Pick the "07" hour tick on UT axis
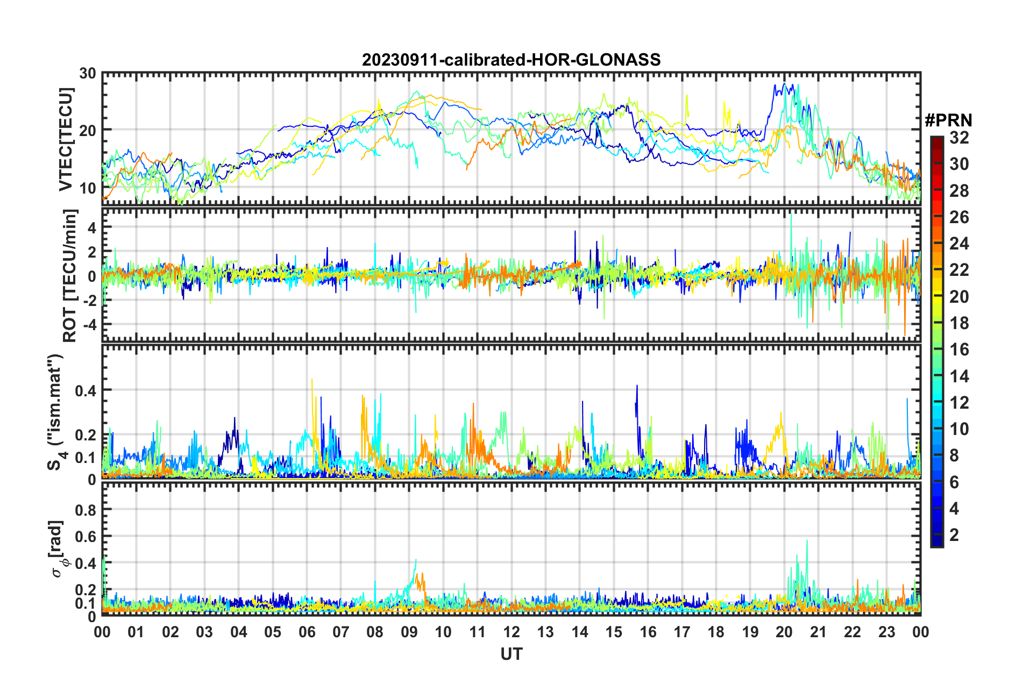 click(341, 632)
